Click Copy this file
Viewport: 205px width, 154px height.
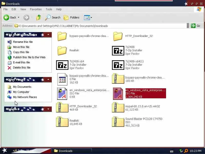pyautogui.click(x=21, y=52)
